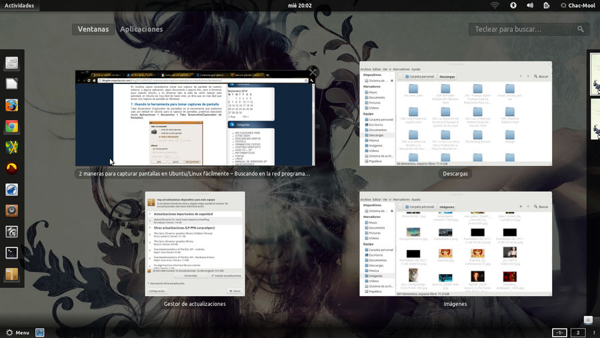The image size is (600, 338).
Task: Switch to the Ventanas tab
Action: click(x=93, y=29)
